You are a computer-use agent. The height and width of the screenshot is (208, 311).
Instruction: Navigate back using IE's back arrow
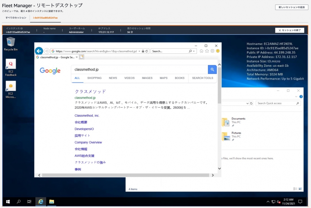[x=39, y=51]
